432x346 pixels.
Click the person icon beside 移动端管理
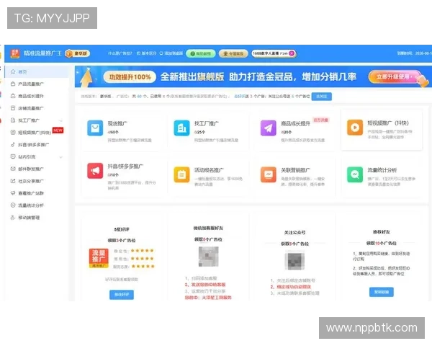pyautogui.click(x=13, y=217)
